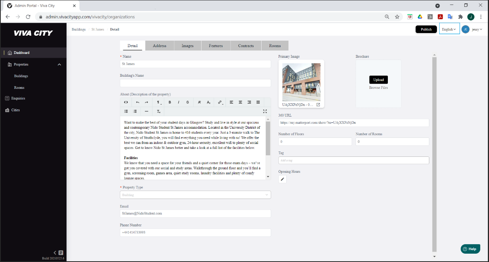Collapse the sidebar via the arrow icon

click(55, 253)
